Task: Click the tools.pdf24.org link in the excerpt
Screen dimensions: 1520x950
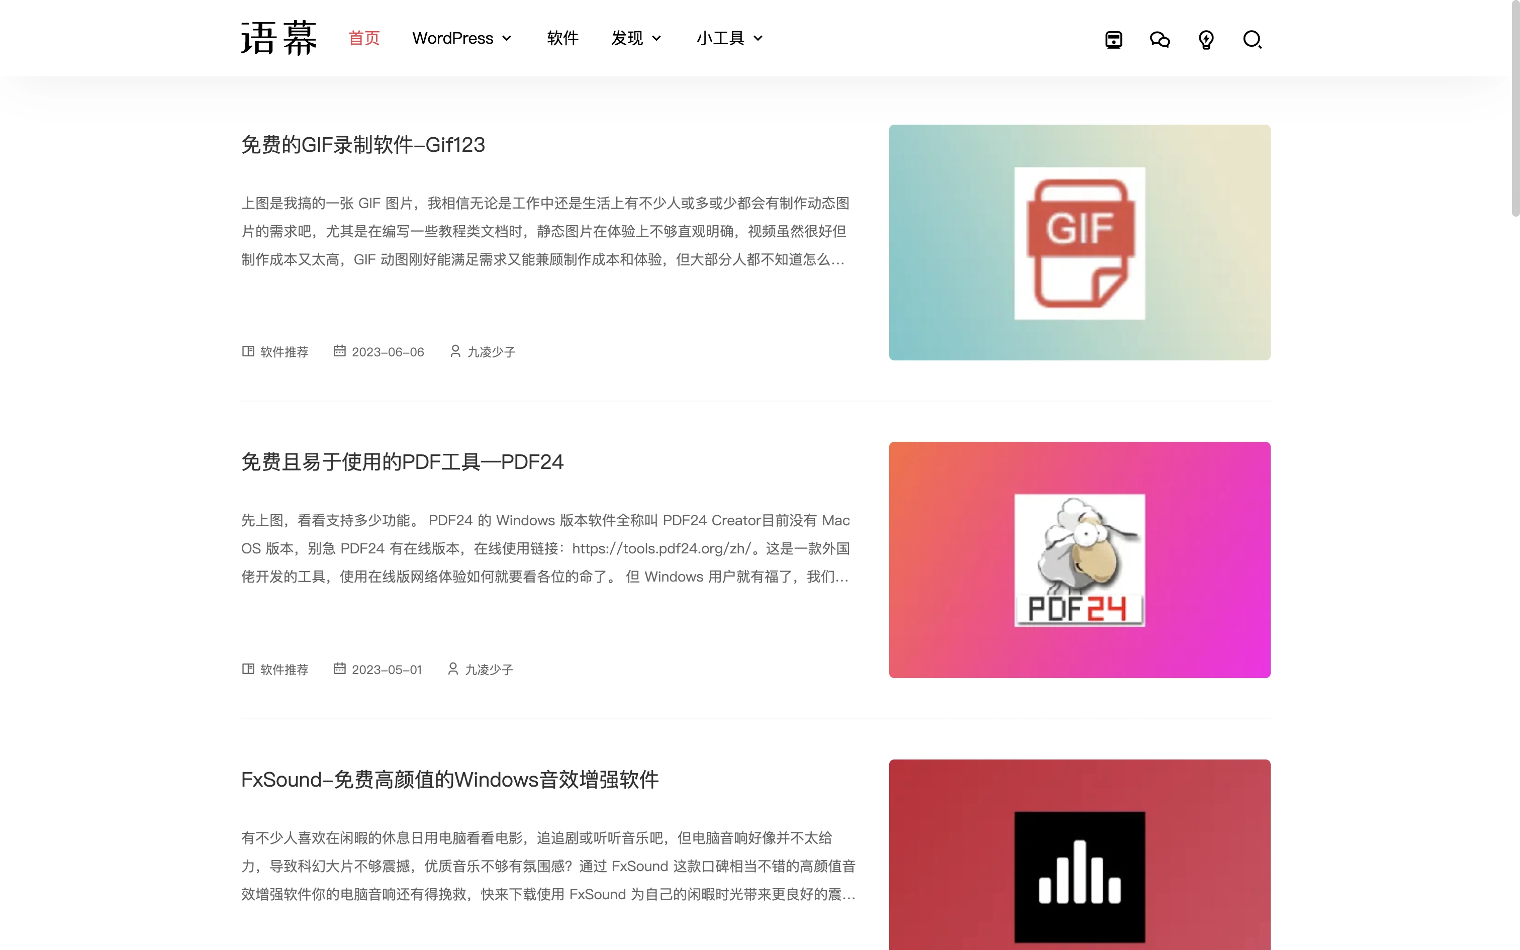Action: pyautogui.click(x=661, y=548)
